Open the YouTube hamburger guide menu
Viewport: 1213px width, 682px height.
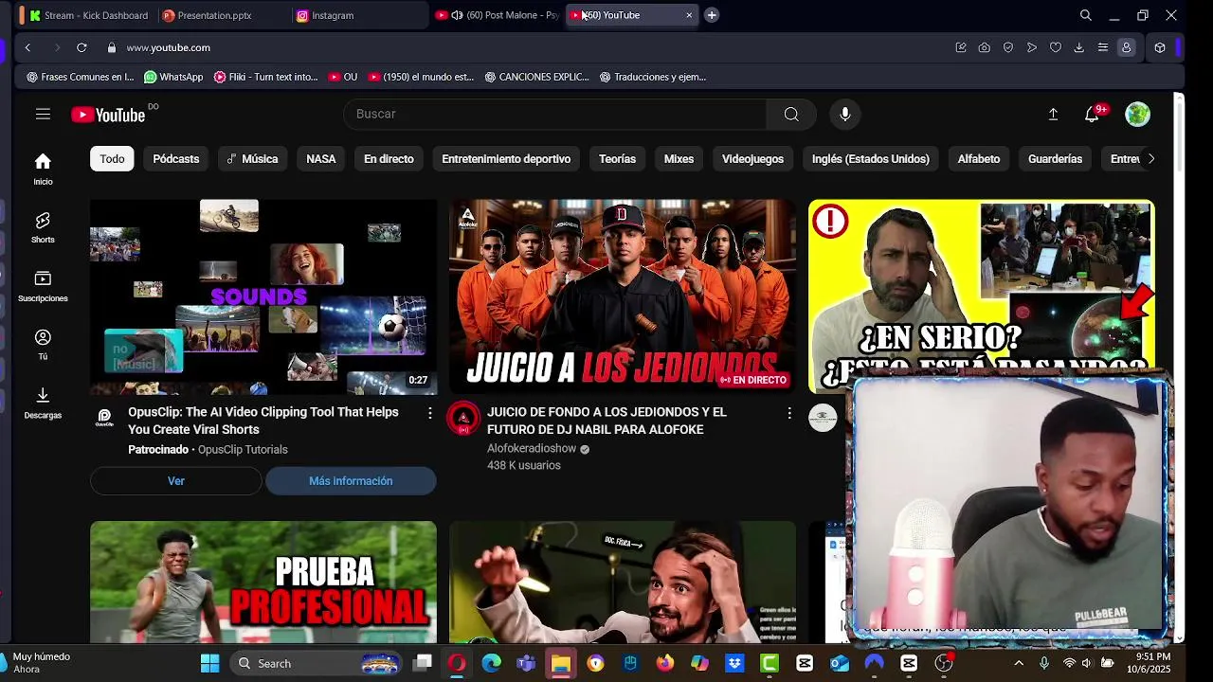click(43, 114)
